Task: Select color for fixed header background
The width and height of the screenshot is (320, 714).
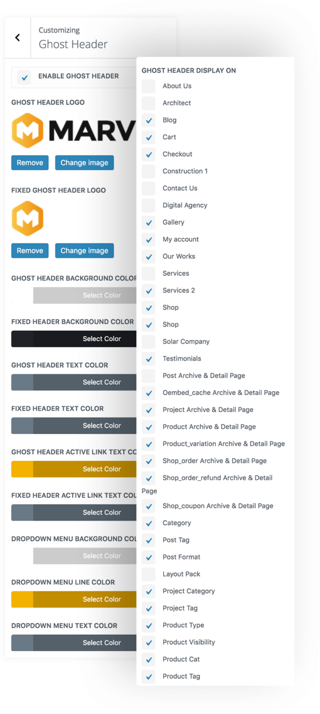Action: coord(84,339)
